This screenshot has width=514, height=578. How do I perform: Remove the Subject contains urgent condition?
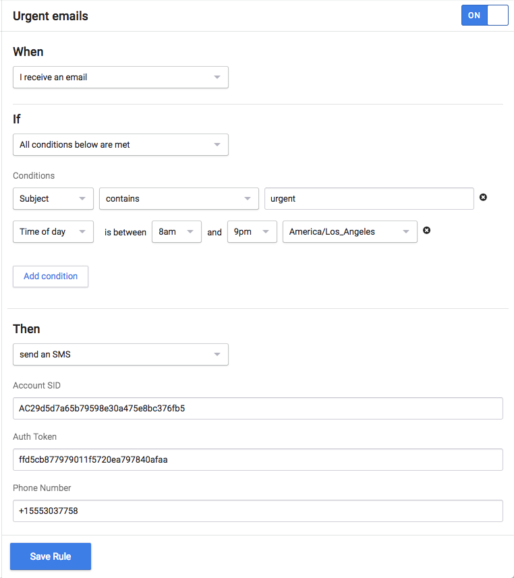(x=483, y=198)
